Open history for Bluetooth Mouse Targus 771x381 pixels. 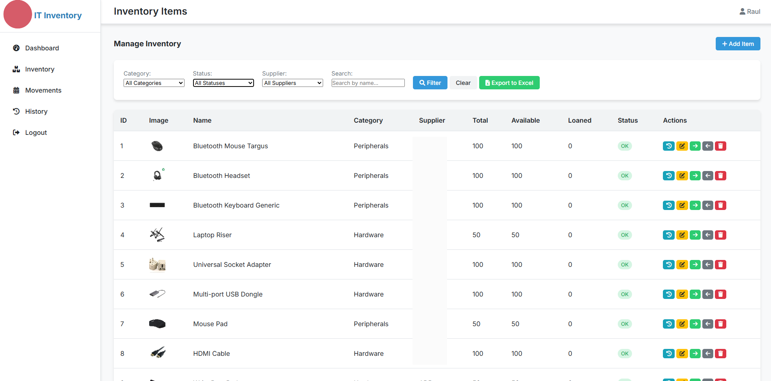pyautogui.click(x=669, y=146)
